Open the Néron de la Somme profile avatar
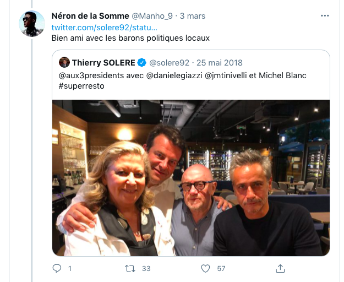This screenshot has width=344, height=282. coord(32,24)
